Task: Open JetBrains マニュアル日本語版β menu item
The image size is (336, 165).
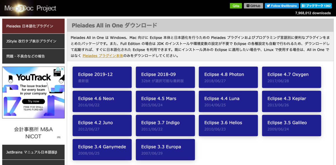Action: coord(33,152)
